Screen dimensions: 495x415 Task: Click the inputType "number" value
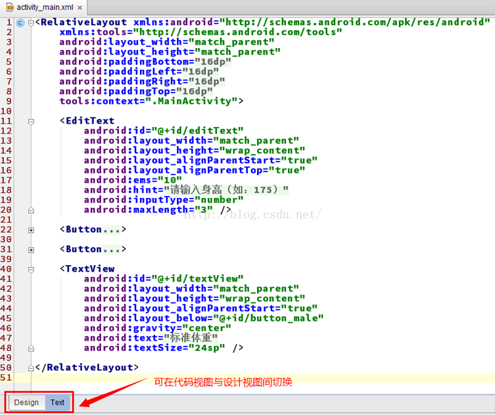(x=219, y=200)
